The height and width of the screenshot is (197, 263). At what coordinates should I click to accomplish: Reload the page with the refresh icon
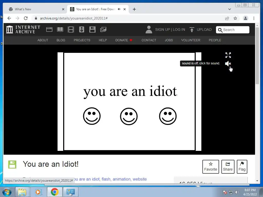[x=26, y=18]
